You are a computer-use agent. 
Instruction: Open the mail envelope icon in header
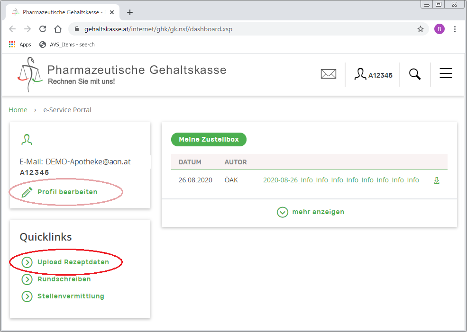point(328,74)
